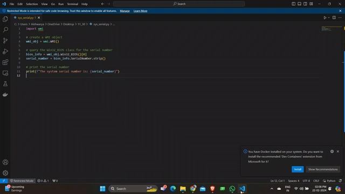Click Users in the breadcrumb path
Screen dimensions: 345x194
24,24
